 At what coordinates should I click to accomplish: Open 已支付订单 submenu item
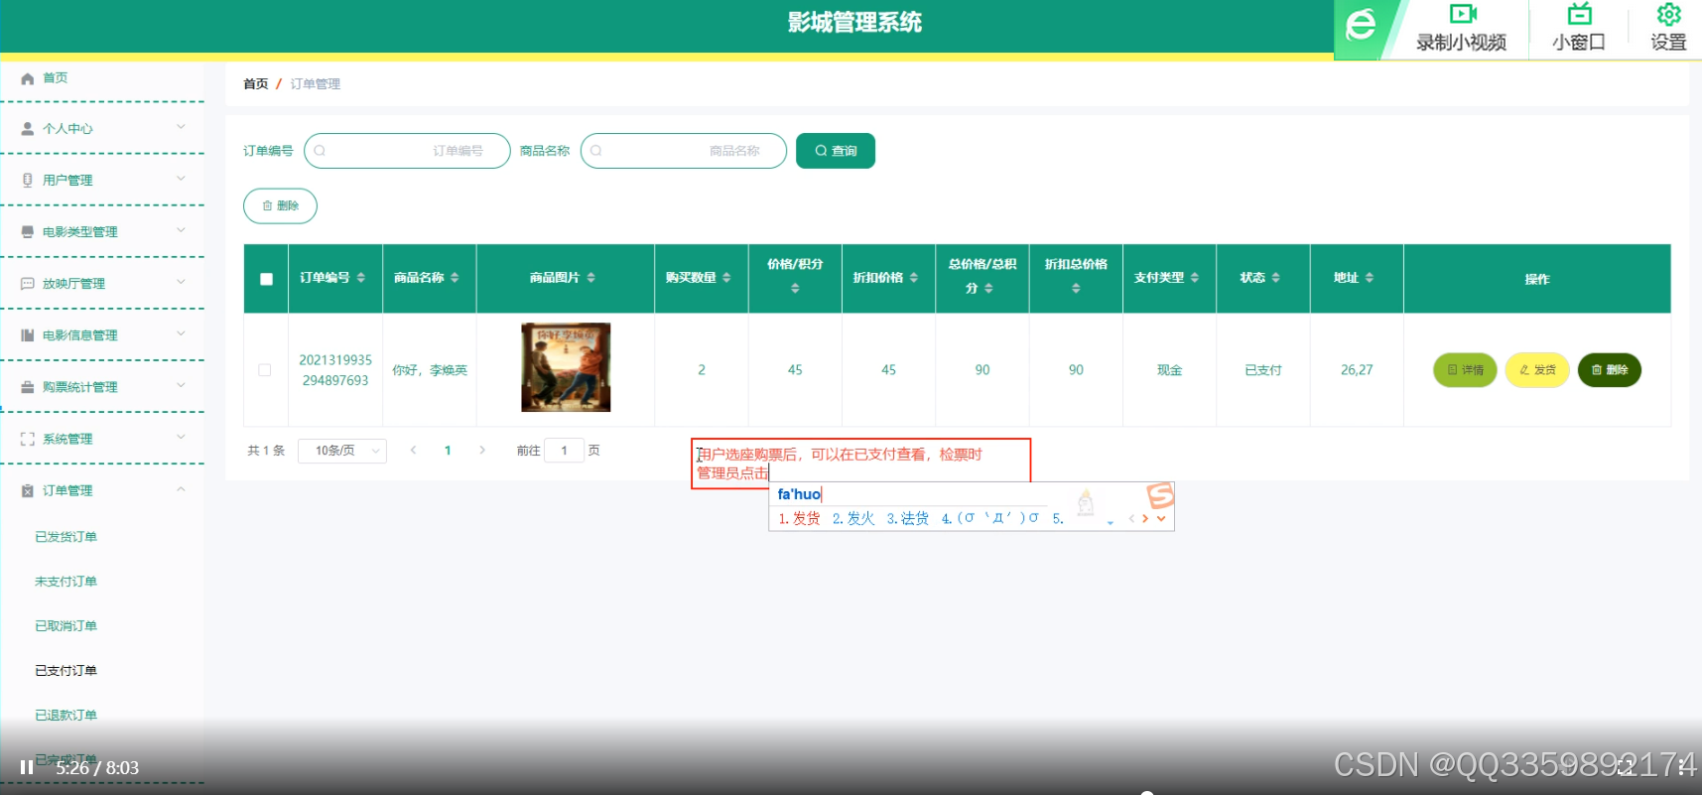pyautogui.click(x=65, y=671)
